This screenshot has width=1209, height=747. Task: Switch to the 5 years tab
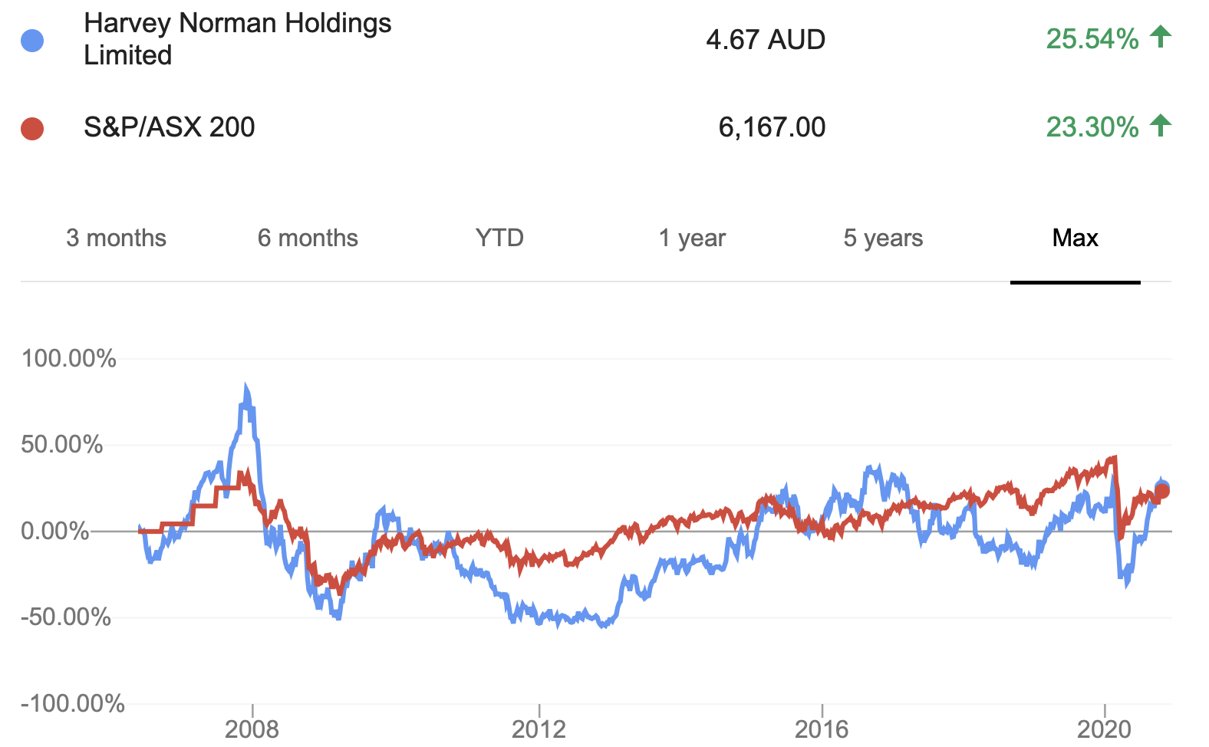click(x=883, y=239)
